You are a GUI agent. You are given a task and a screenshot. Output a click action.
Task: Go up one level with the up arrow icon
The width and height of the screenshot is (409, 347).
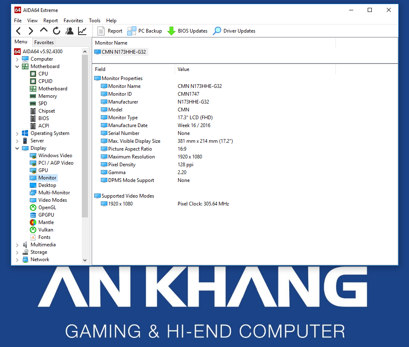coord(43,31)
